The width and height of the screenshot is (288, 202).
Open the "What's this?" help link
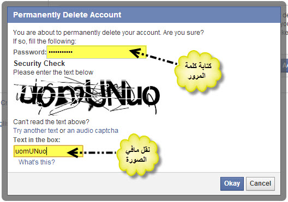point(37,162)
